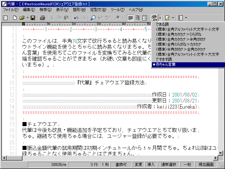Click line number 10 in gutter

12,83
